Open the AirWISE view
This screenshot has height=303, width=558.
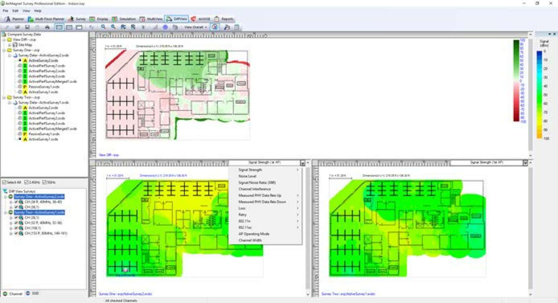(201, 19)
